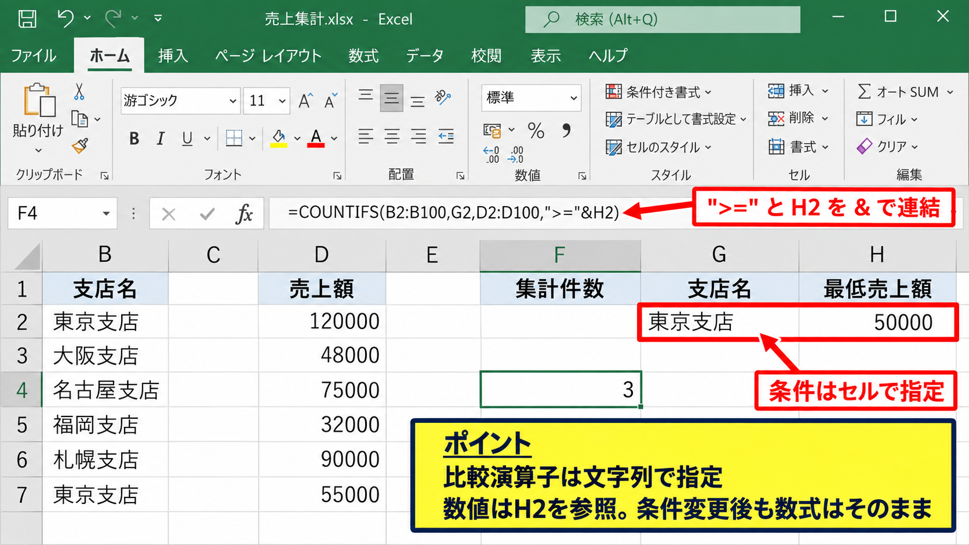Open the font name 游ゴシック combo box
Screen dimensions: 969x545
click(180, 101)
